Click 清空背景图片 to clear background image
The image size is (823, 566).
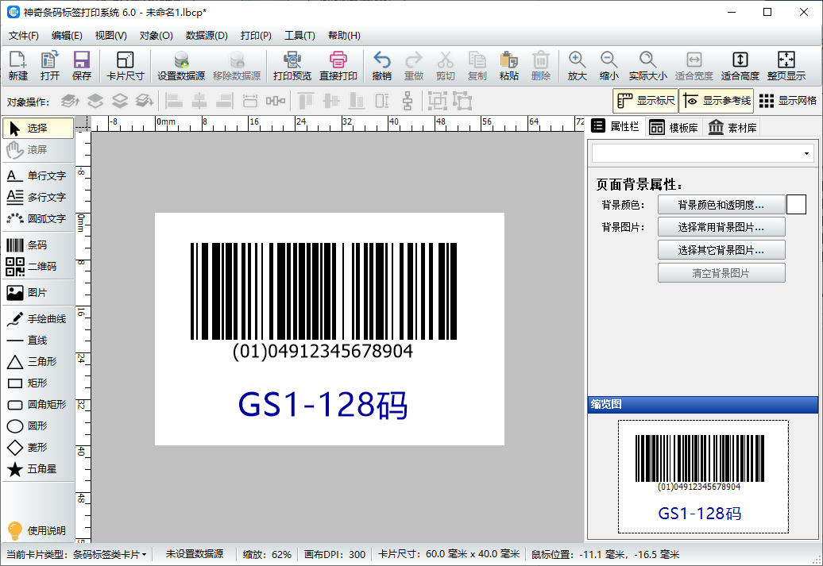click(721, 273)
